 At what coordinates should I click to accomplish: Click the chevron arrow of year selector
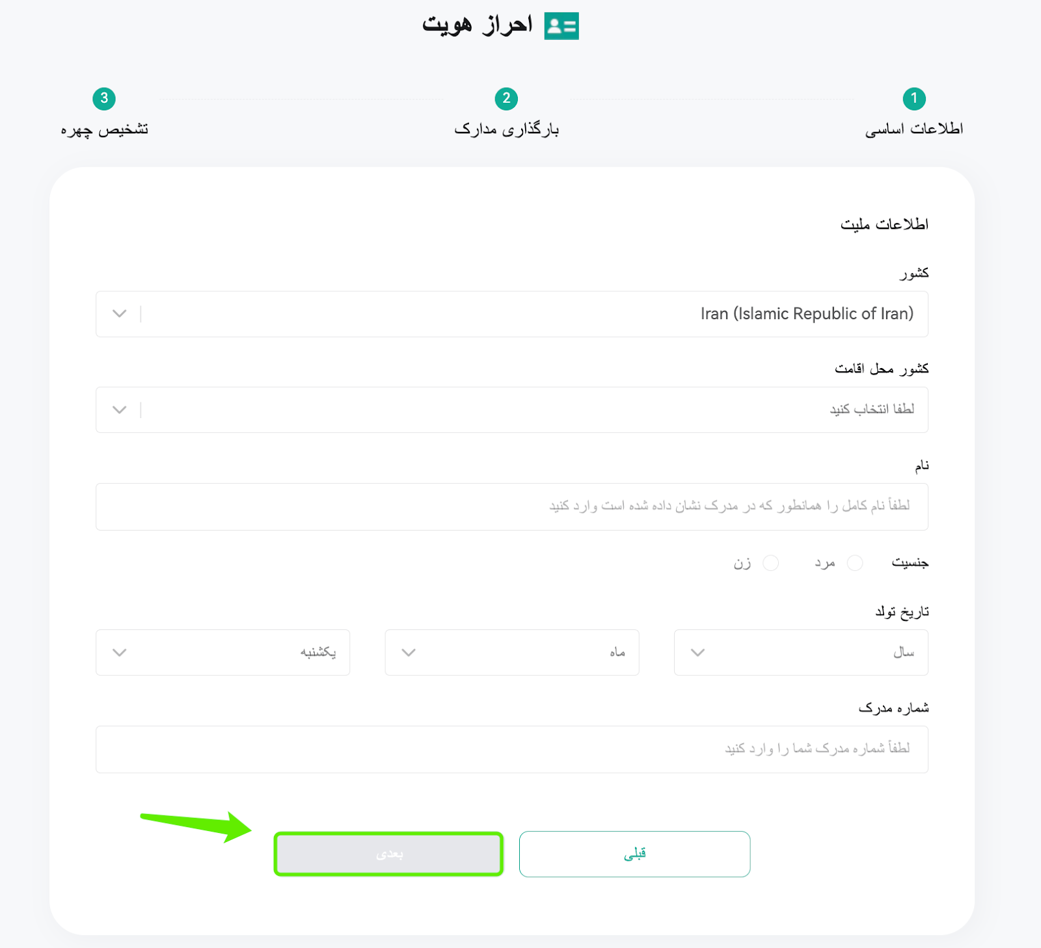[x=697, y=653]
